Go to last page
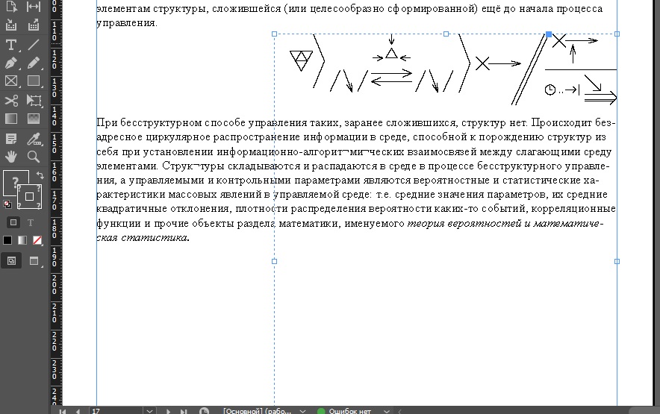Viewport: 660px width, 414px height. (184, 411)
